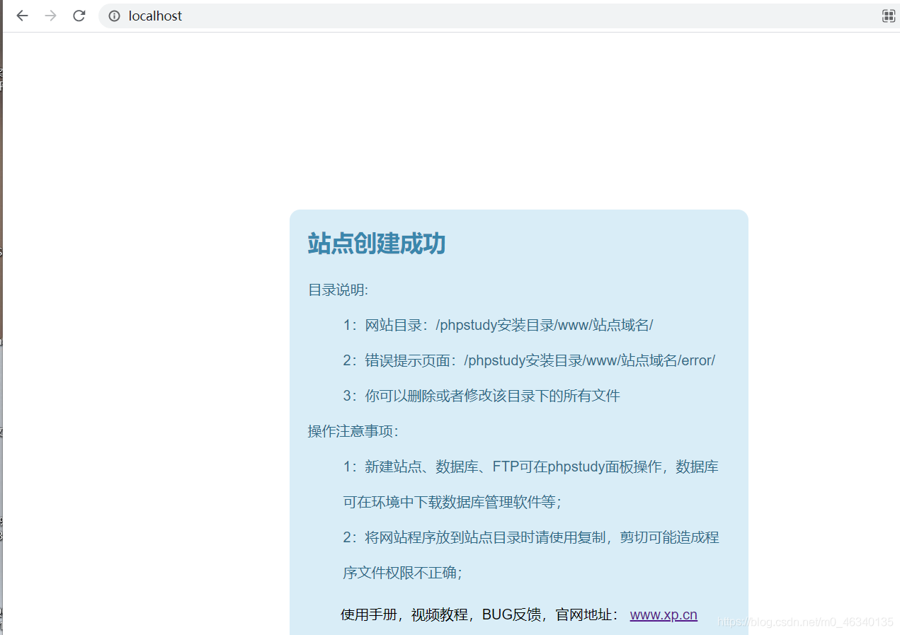Screen dimensions: 900x635
Task: Focus the address bar showing localhost
Action: tap(425, 16)
